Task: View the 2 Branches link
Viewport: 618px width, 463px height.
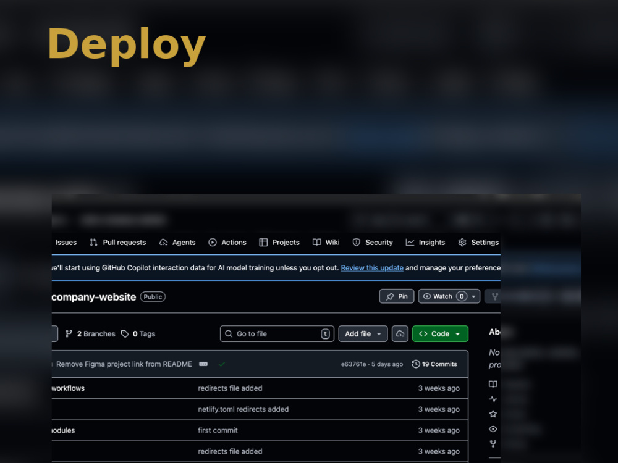Action: [90, 334]
